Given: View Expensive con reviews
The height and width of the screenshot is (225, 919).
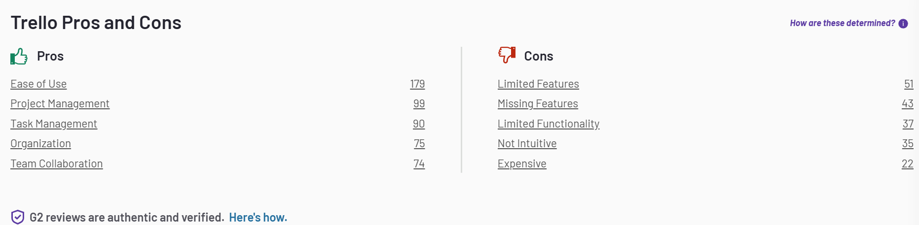Looking at the screenshot, I should 522,164.
